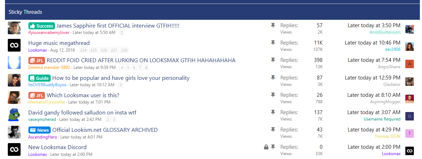Screen dimensions: 422x159
Task: Click the green Success prefix label
Action: [x=41, y=26]
